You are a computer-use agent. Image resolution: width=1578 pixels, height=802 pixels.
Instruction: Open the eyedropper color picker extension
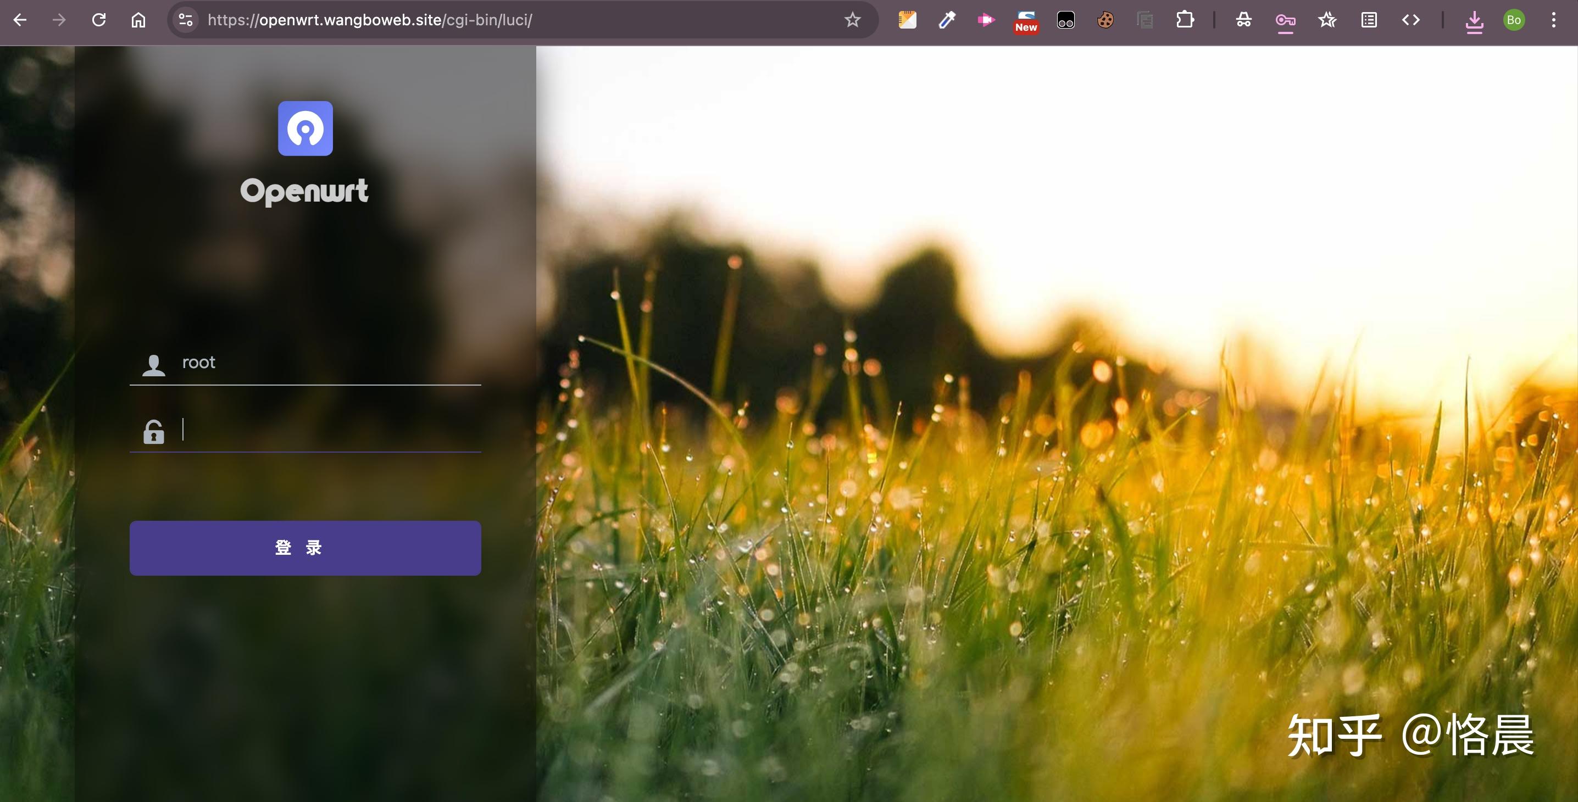pyautogui.click(x=947, y=20)
